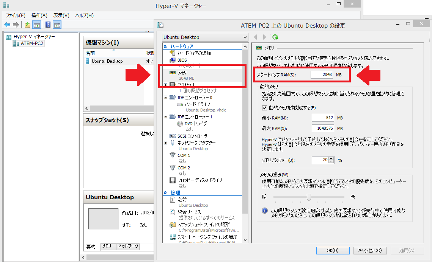Adjust the メモリの重み slider handle
The width and height of the screenshot is (432, 262).
pyautogui.click(x=309, y=197)
